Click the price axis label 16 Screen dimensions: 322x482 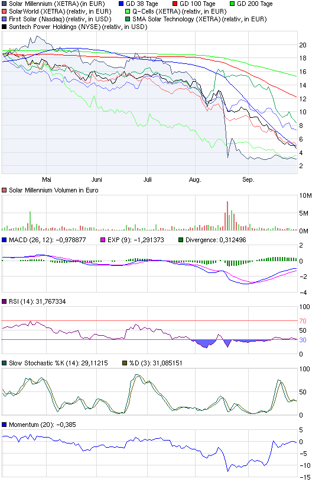click(303, 72)
